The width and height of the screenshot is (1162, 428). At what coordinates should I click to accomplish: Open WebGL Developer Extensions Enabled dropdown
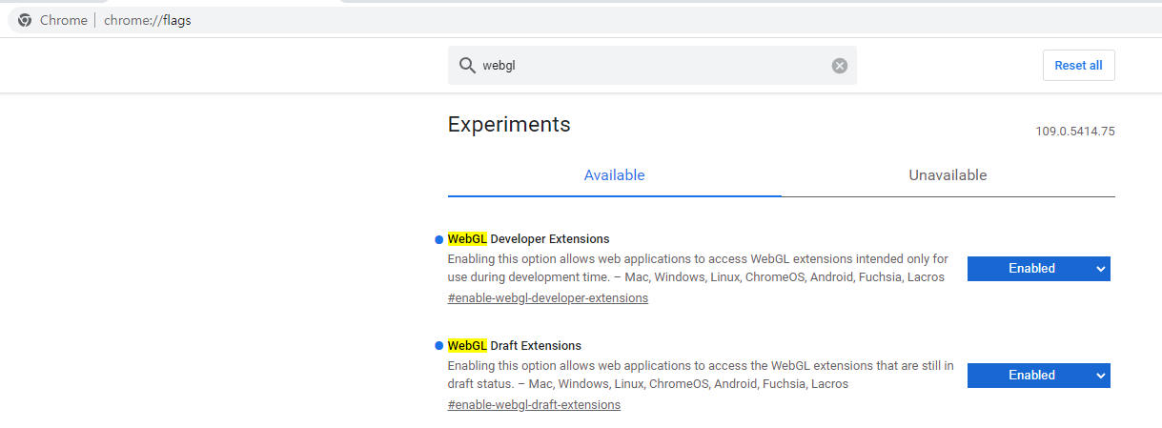[1039, 269]
